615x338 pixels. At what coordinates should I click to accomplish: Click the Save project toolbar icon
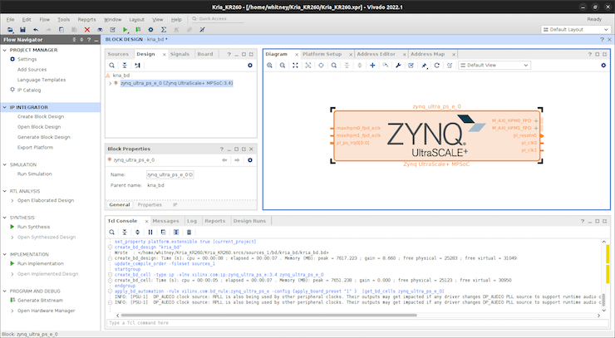tap(22, 30)
